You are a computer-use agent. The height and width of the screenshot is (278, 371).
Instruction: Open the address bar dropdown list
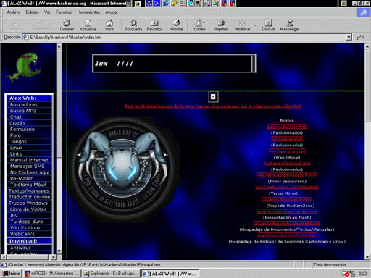[x=349, y=38]
